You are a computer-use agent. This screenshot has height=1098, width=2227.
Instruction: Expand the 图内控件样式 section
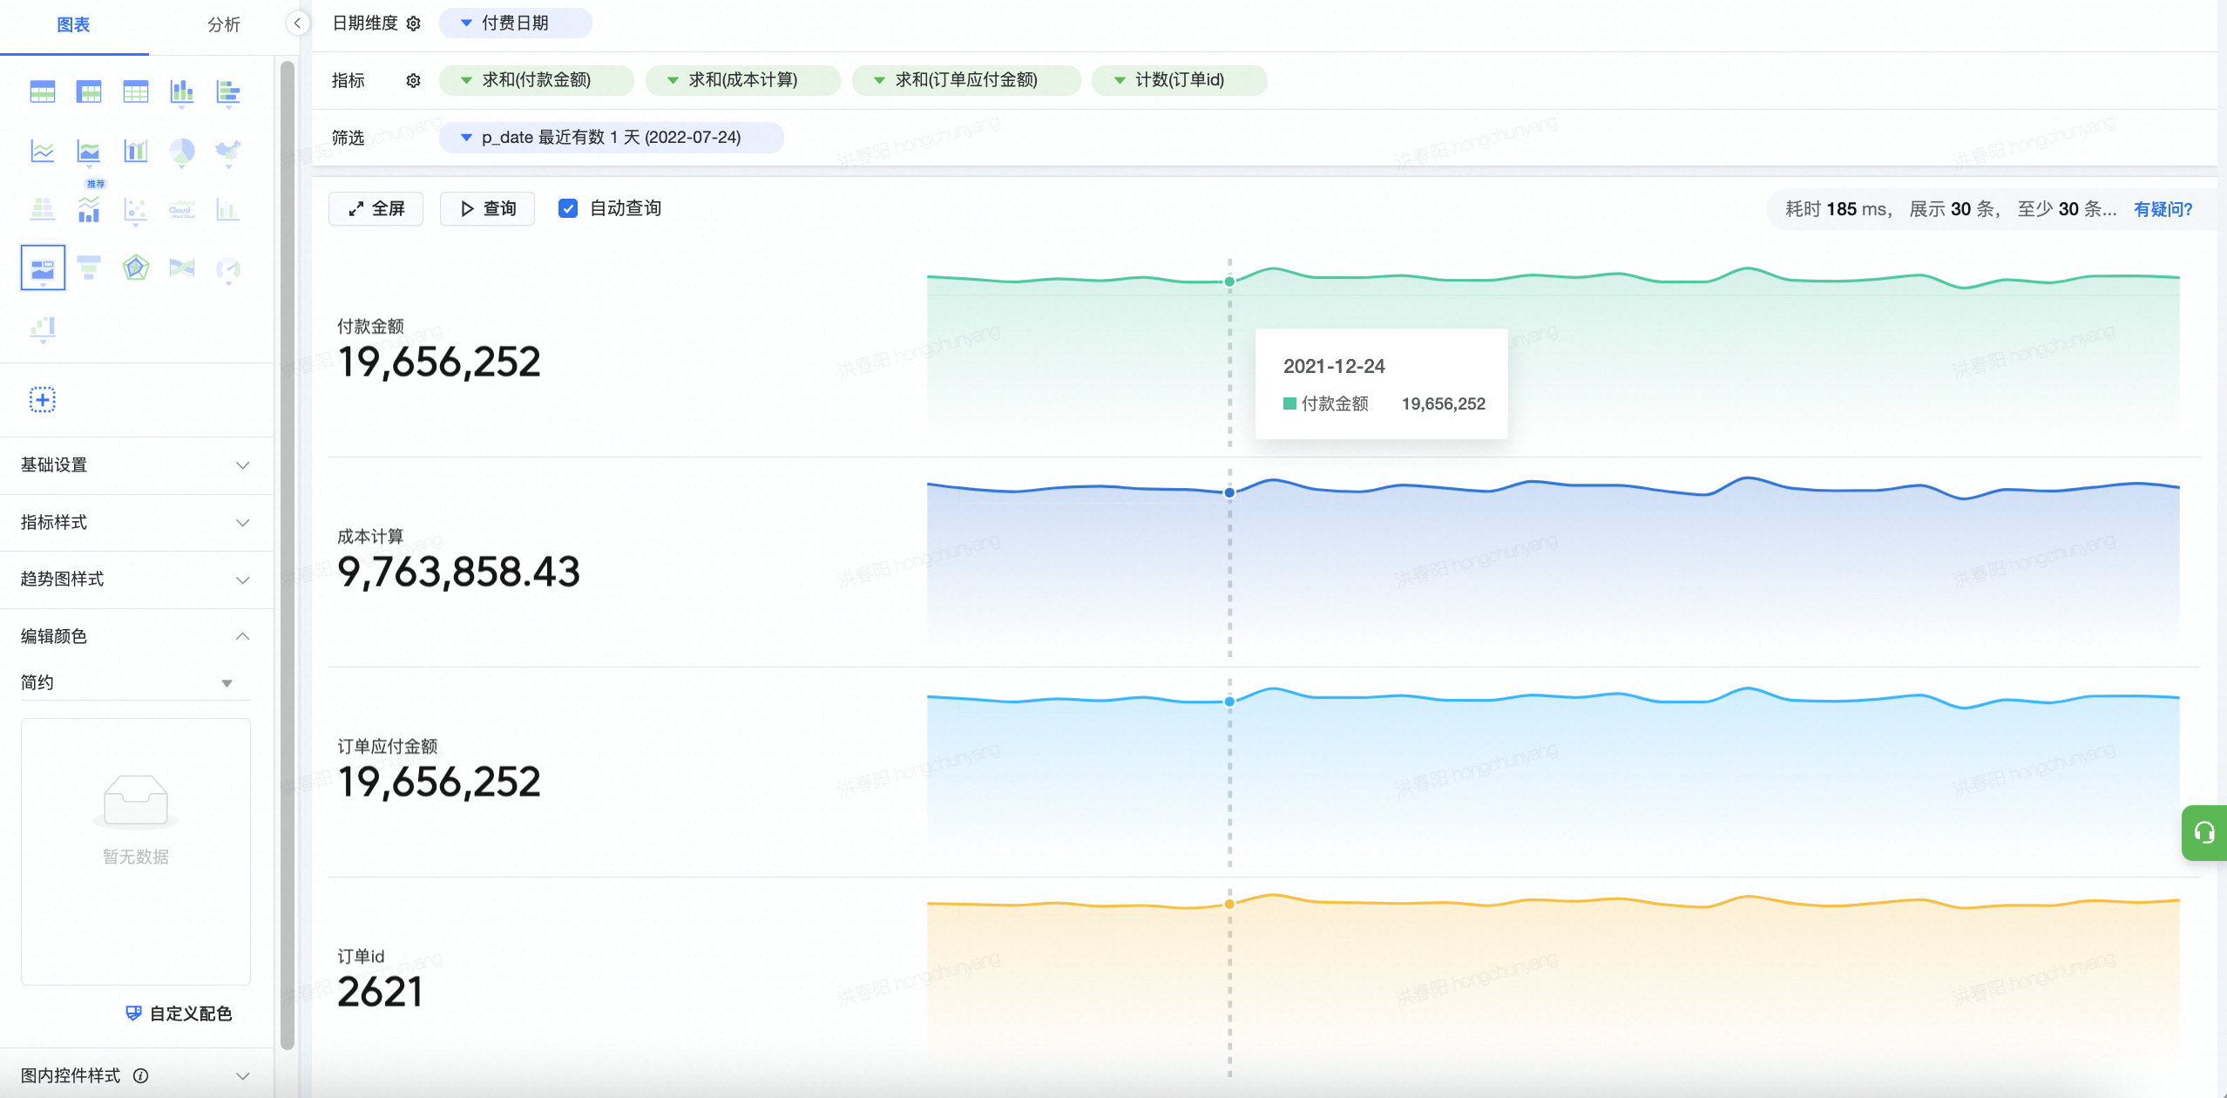pos(136,1075)
